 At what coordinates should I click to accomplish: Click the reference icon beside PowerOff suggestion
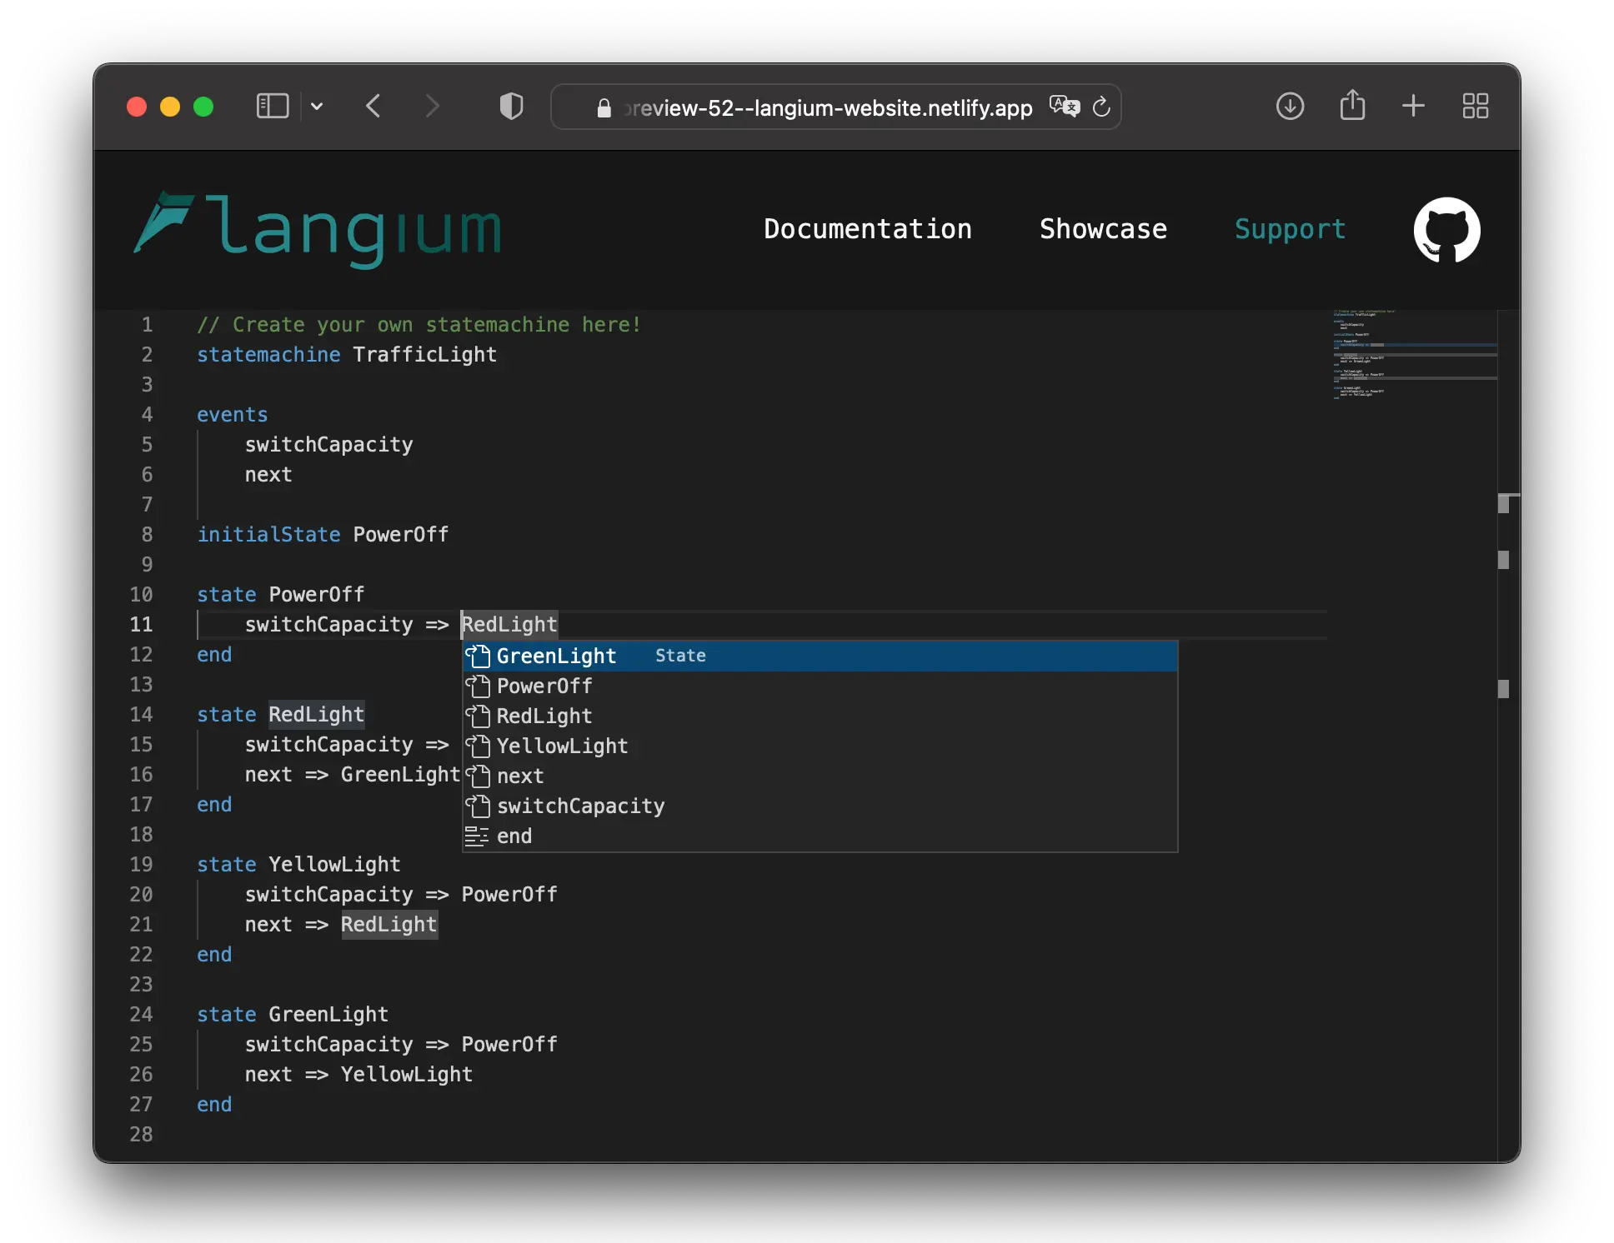coord(478,686)
